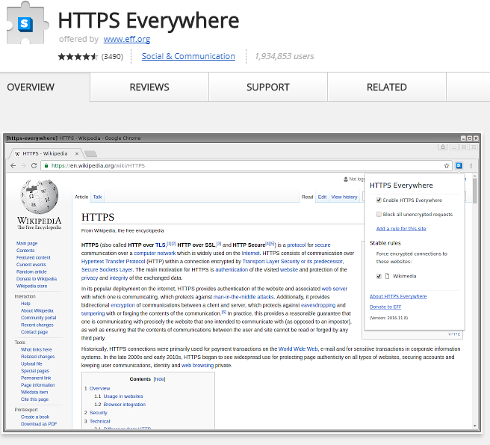Click the Version: 2016.11.8 text
The width and height of the screenshot is (490, 445).
[x=388, y=318]
